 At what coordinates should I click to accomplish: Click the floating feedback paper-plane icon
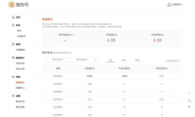pos(190,107)
